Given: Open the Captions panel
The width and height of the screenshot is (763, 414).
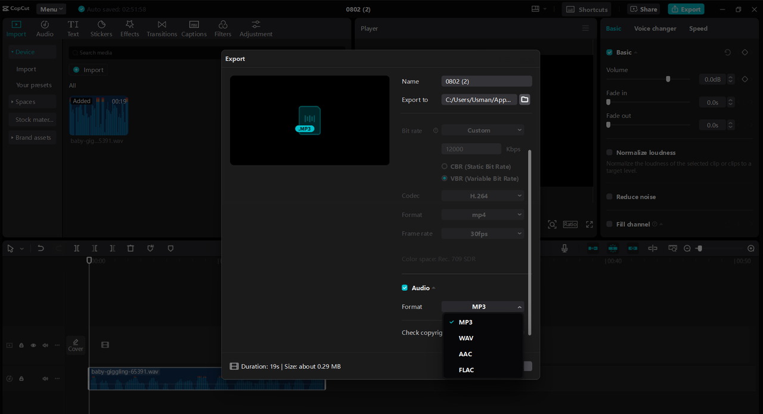Looking at the screenshot, I should pyautogui.click(x=194, y=28).
